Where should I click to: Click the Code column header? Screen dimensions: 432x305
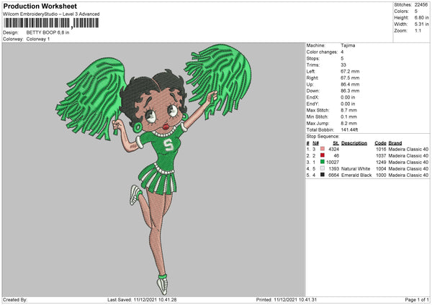click(x=380, y=143)
